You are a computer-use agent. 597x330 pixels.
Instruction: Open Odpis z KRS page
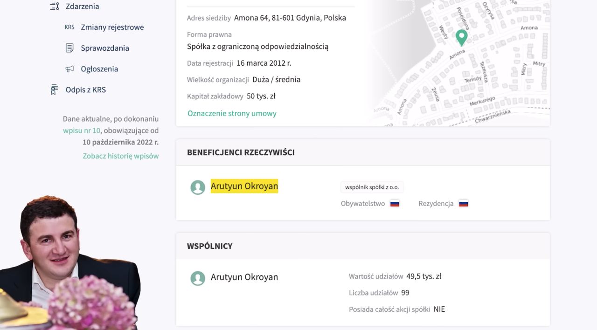tap(86, 89)
